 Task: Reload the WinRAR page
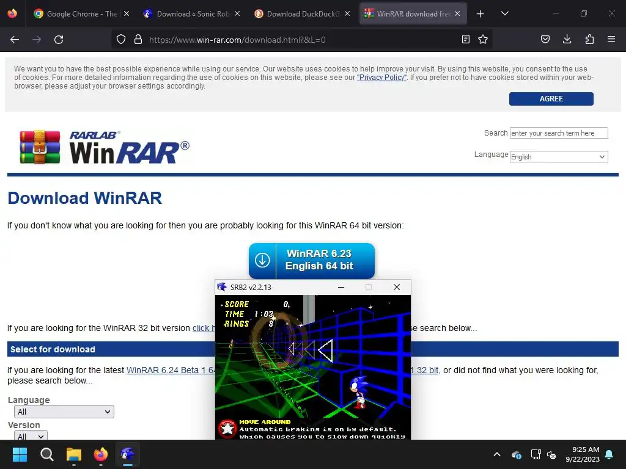click(x=59, y=40)
